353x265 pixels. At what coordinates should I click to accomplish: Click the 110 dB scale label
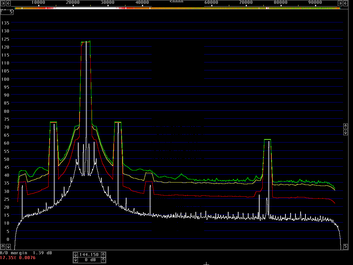pos(5,63)
